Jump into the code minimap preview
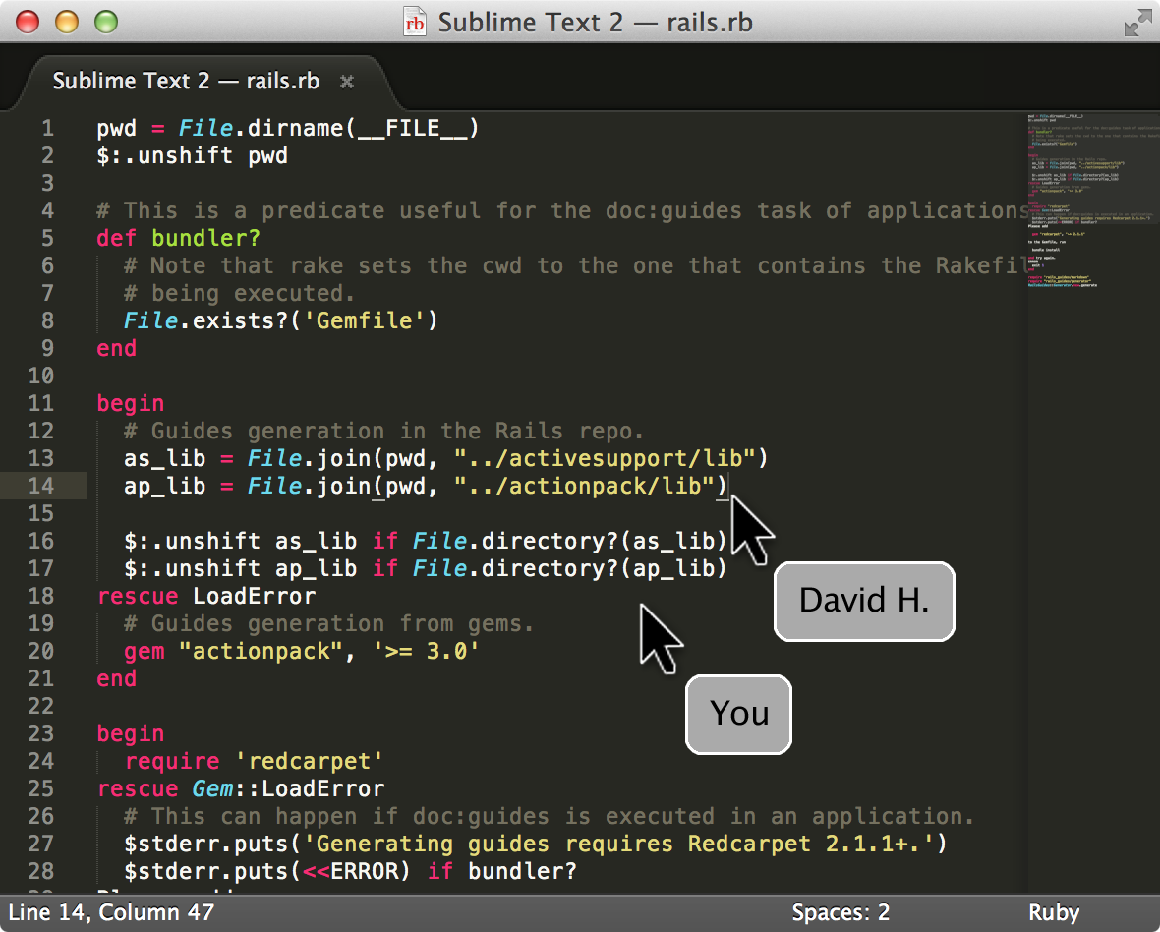 pyautogui.click(x=1093, y=202)
